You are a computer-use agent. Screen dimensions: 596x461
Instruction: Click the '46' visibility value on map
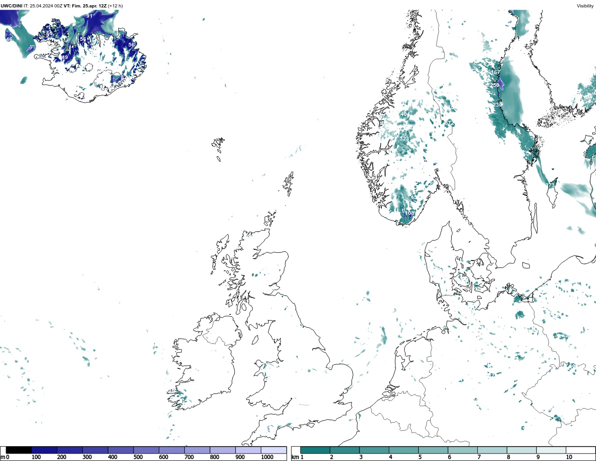pyautogui.click(x=9, y=39)
